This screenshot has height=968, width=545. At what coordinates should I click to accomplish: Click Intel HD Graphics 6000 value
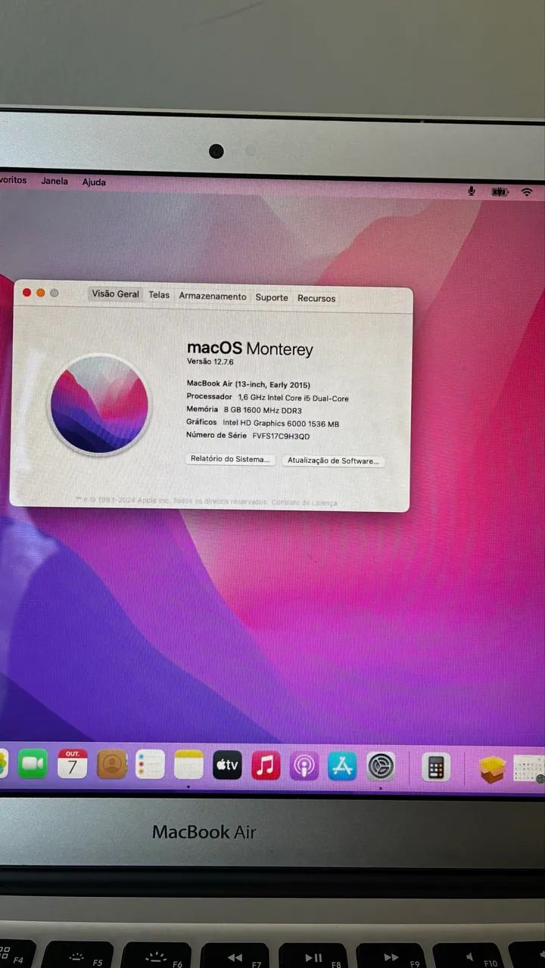pos(281,423)
